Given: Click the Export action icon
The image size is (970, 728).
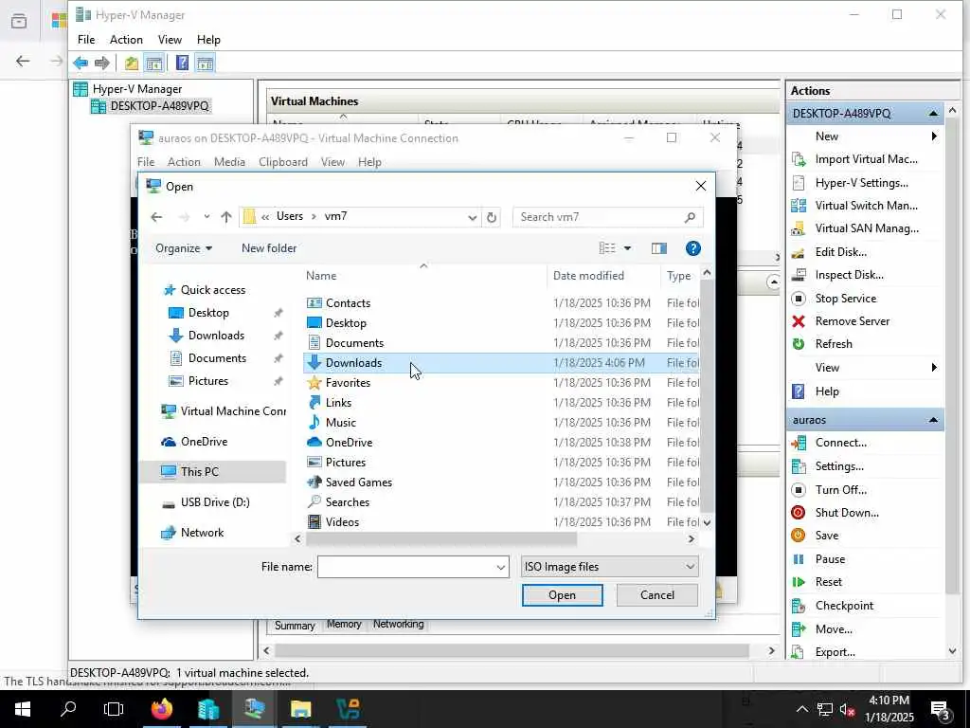Looking at the screenshot, I should point(799,652).
